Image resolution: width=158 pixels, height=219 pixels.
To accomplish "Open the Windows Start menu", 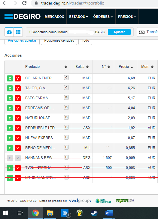I will [x=6, y=213].
